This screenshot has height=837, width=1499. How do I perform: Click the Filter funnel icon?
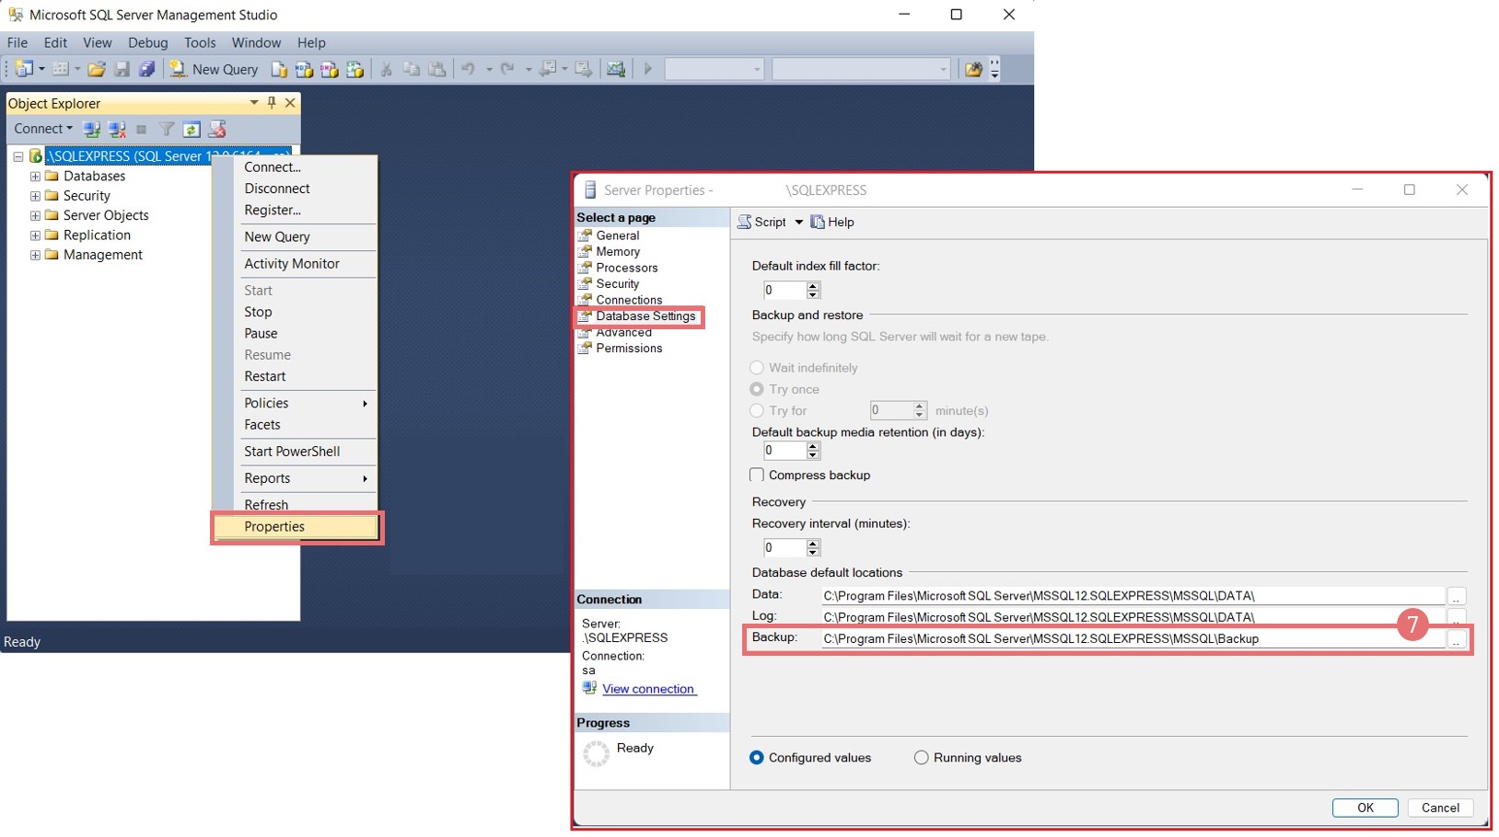pyautogui.click(x=167, y=130)
